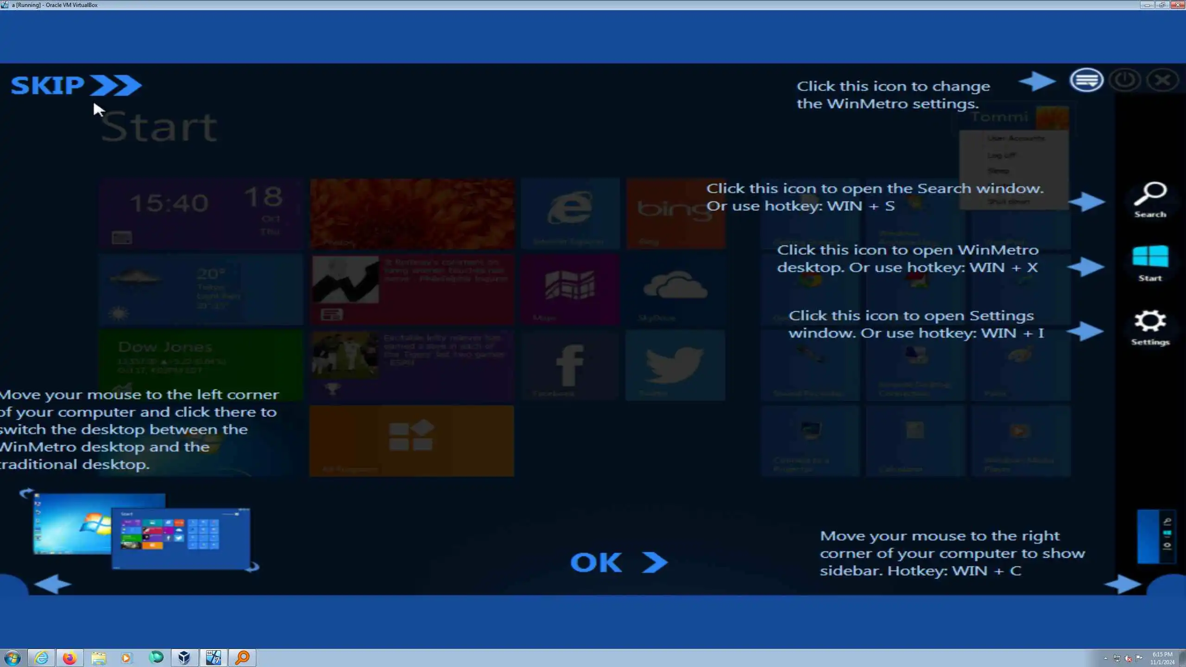Open the WinMetro settings menu icon
Screen dimensions: 1186x667
1086,81
